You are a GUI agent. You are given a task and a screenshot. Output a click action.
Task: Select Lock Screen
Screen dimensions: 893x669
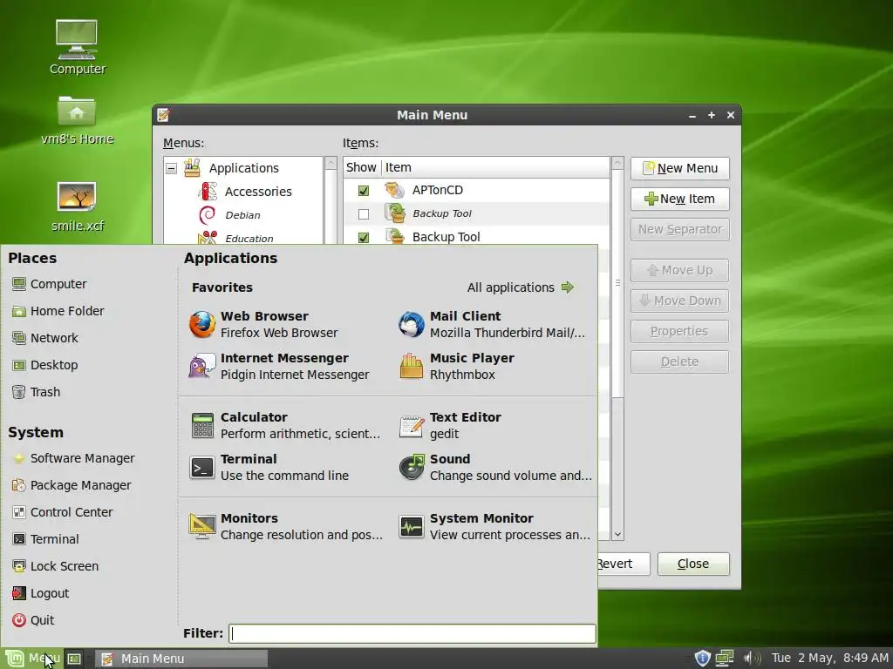[55, 566]
